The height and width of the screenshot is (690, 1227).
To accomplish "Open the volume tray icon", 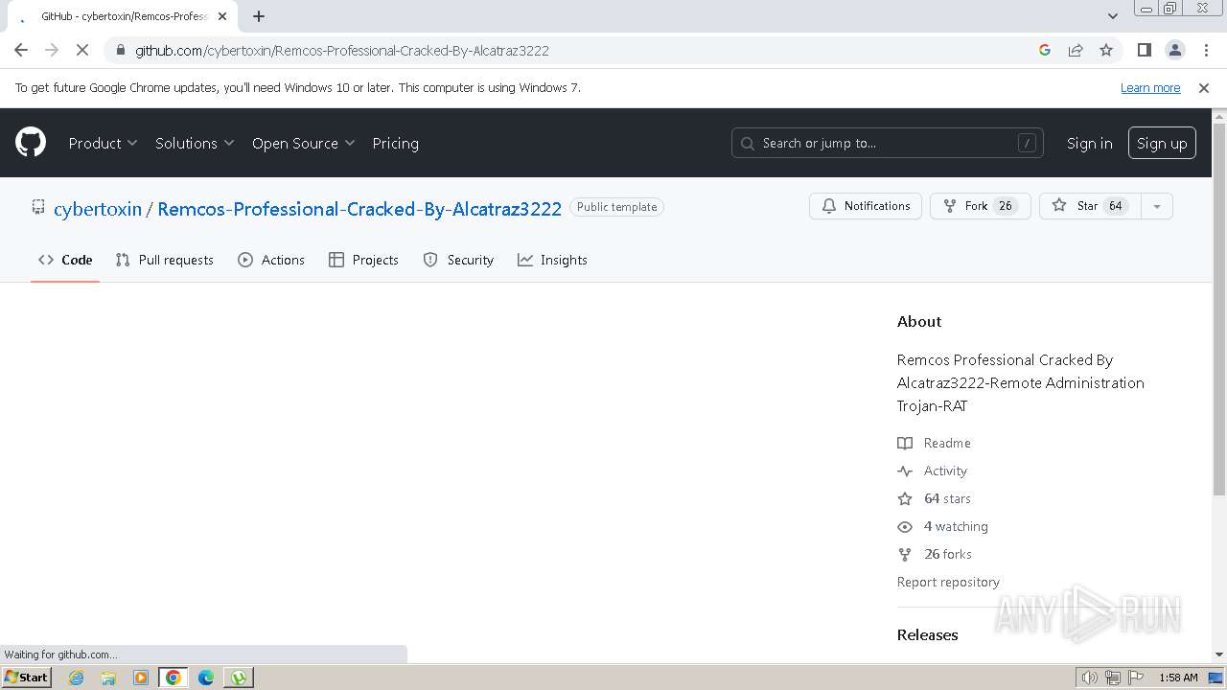I will pyautogui.click(x=1089, y=678).
